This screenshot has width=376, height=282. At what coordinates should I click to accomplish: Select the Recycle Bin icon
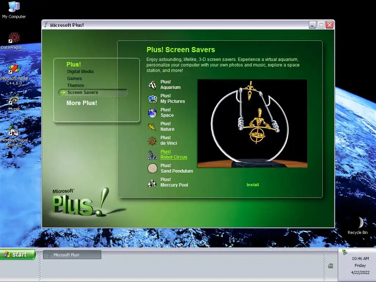pos(358,226)
